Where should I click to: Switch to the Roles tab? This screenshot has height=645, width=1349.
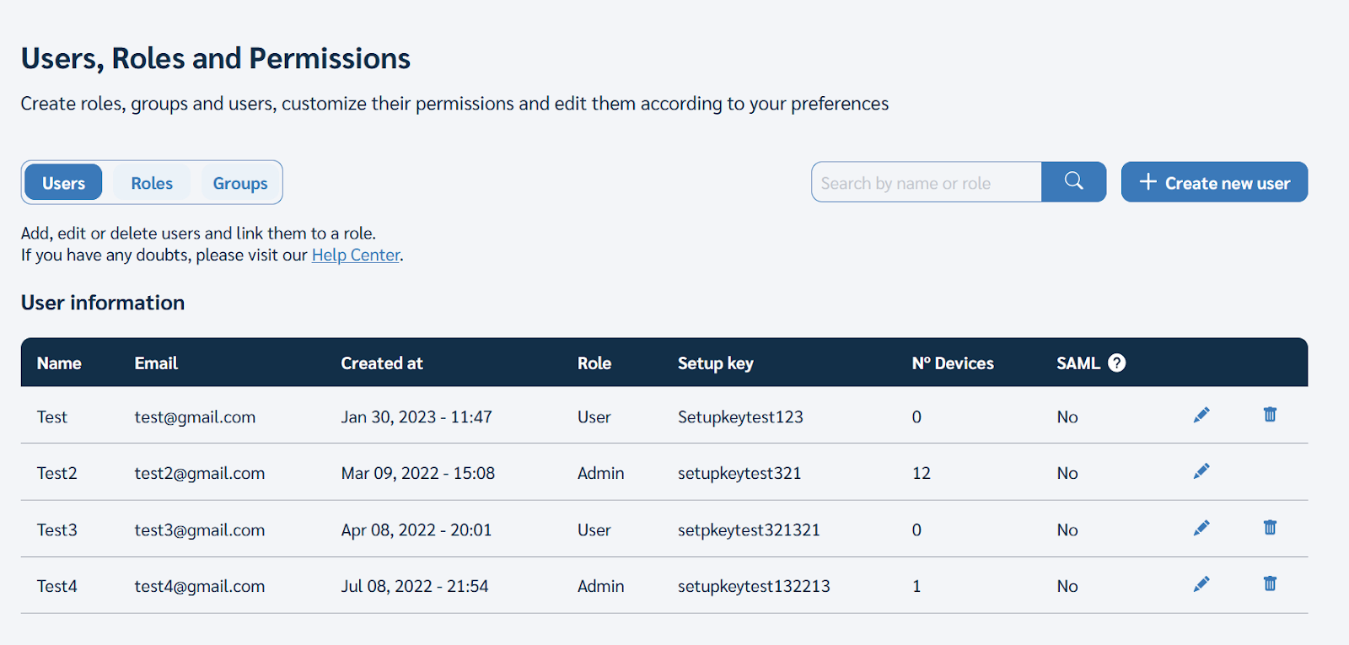152,183
